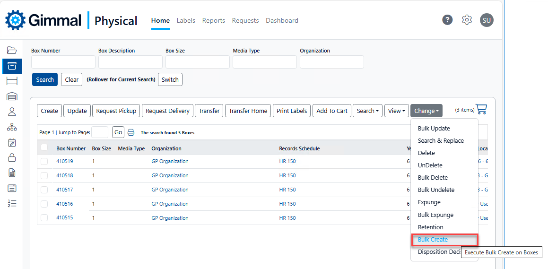The height and width of the screenshot is (269, 548).
Task: Open the user person icon in sidebar
Action: [12, 112]
